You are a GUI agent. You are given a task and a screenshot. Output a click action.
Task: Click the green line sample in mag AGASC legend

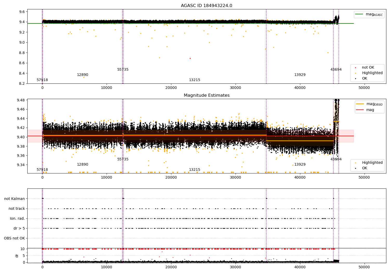click(359, 14)
